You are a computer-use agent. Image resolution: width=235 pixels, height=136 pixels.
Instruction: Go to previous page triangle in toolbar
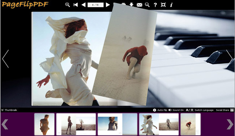(x=84, y=5)
